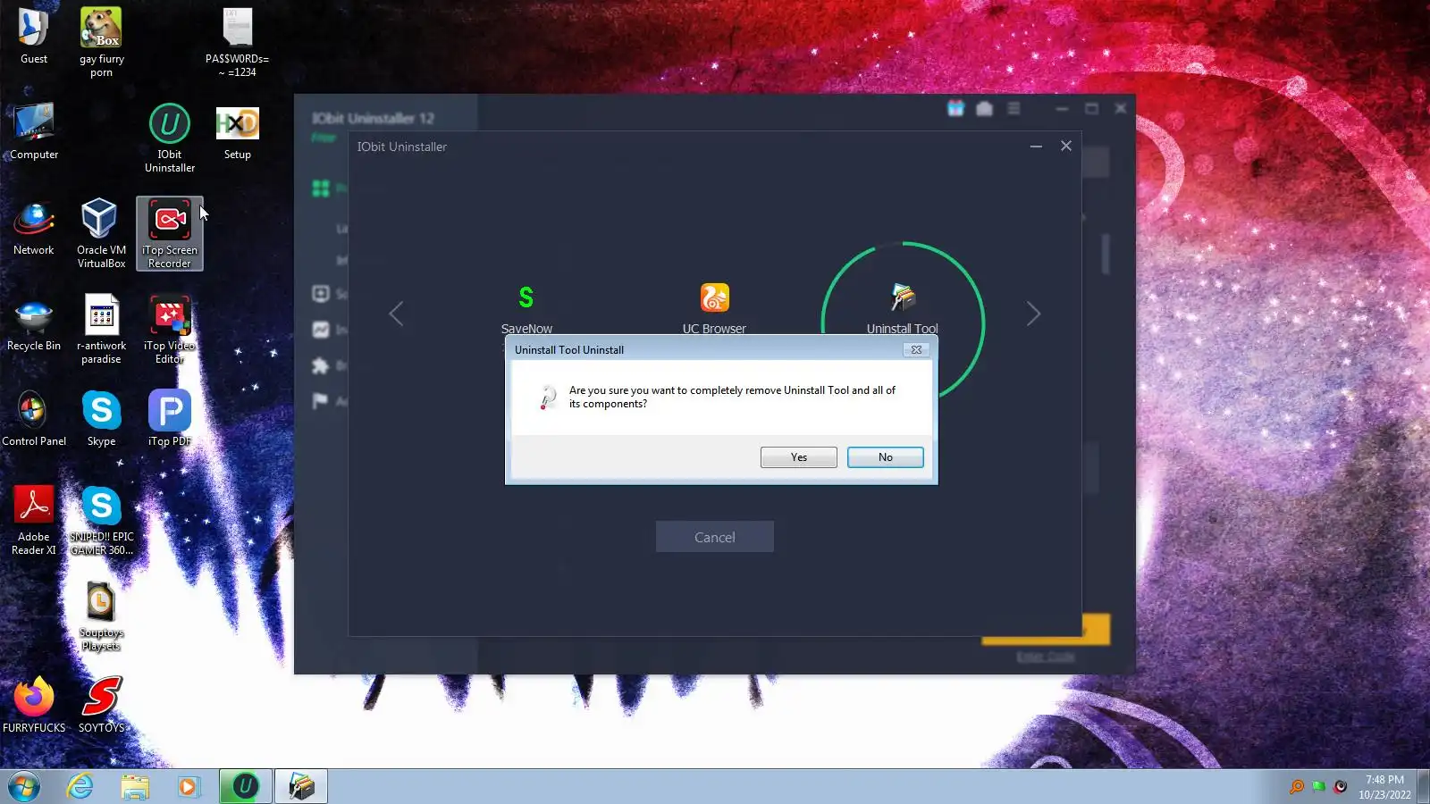1430x804 pixels.
Task: Open the gift icon in IObit Uninstaller 12
Action: point(955,108)
